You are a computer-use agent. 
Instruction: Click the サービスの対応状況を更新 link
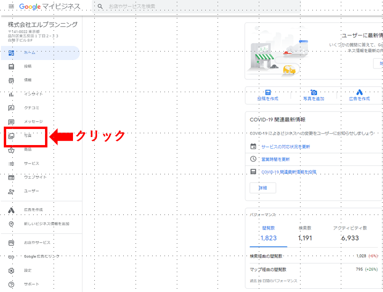285,147
